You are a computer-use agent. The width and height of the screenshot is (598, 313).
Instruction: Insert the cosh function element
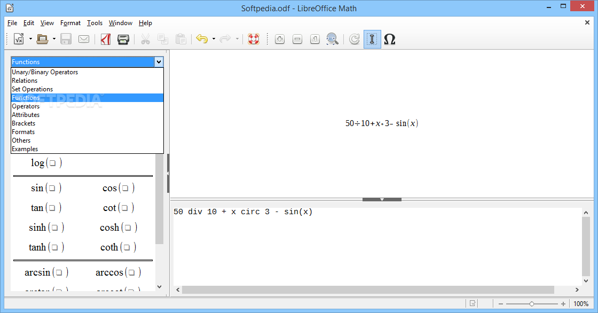pos(118,228)
